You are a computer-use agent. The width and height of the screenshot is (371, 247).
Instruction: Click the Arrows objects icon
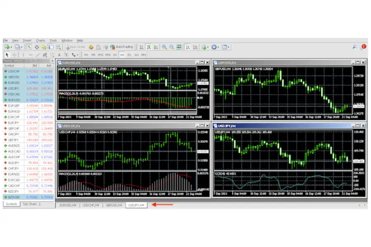74,55
